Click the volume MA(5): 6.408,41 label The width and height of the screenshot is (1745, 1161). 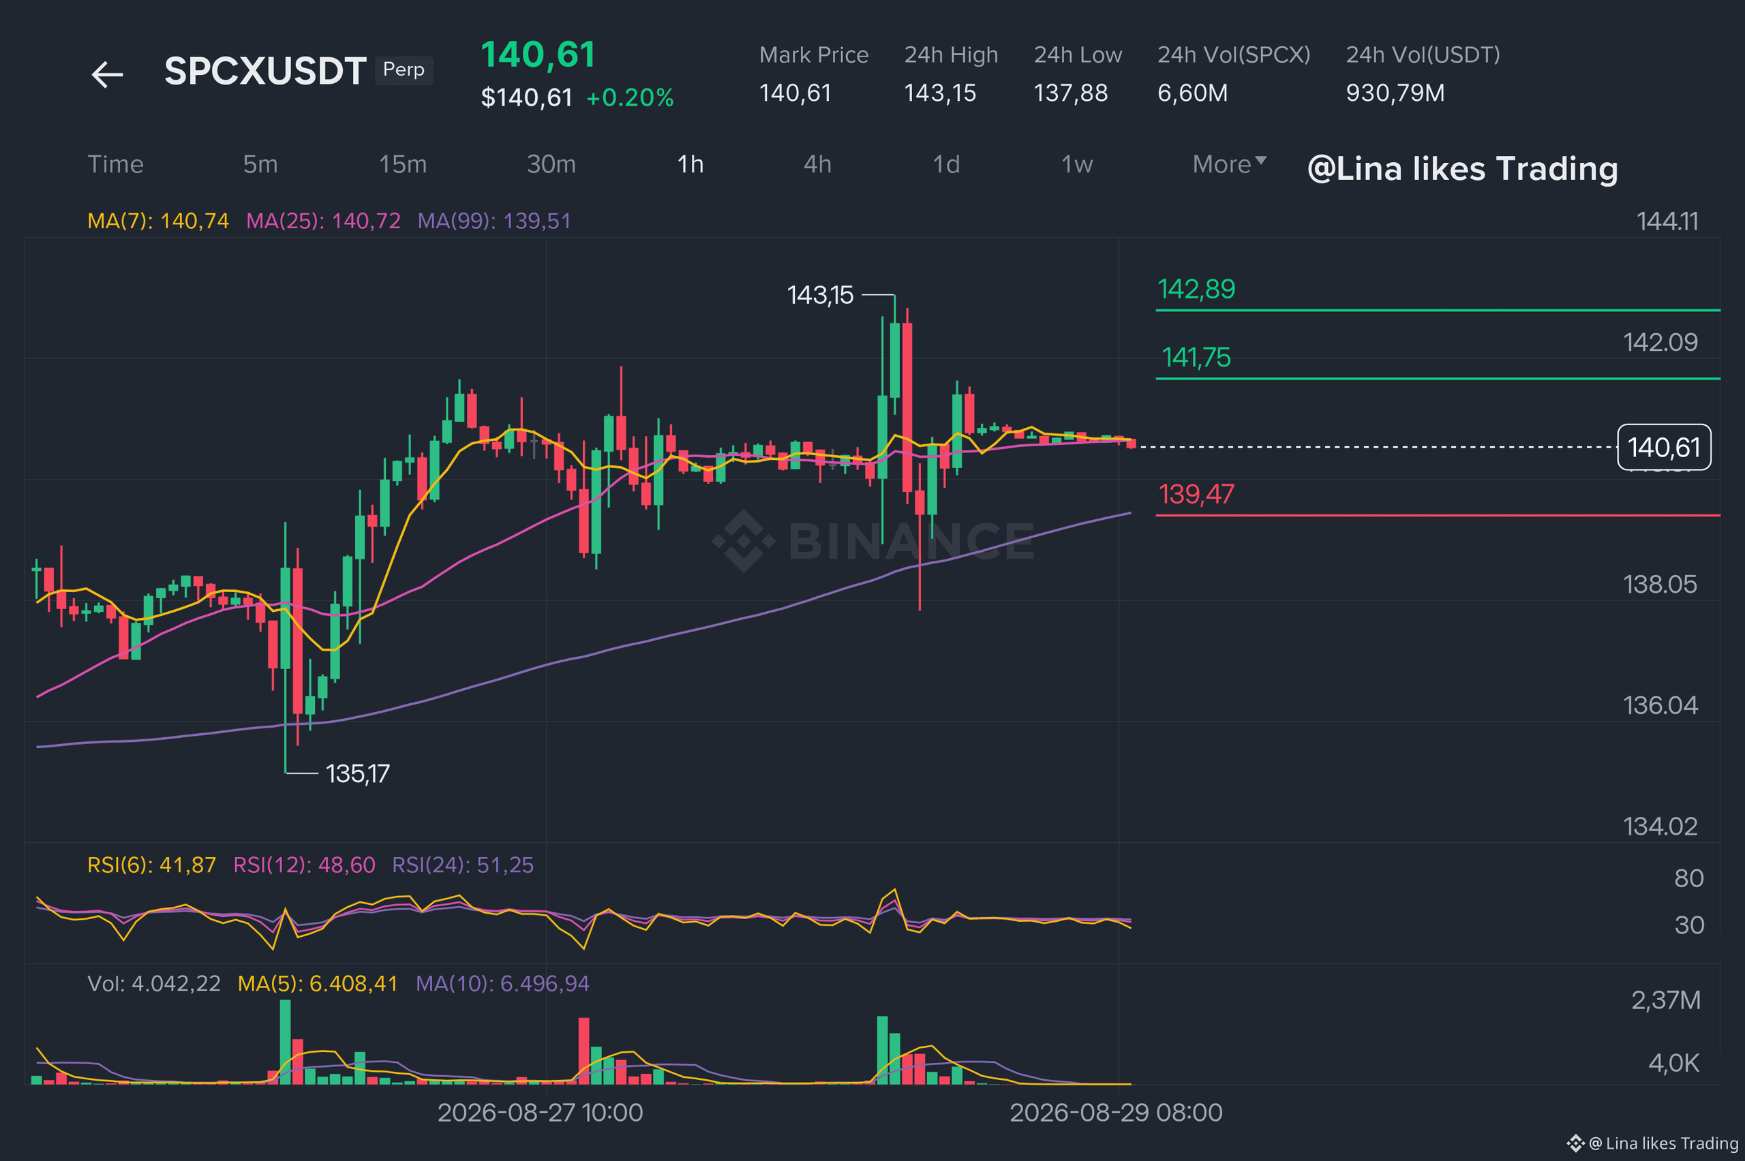318,983
